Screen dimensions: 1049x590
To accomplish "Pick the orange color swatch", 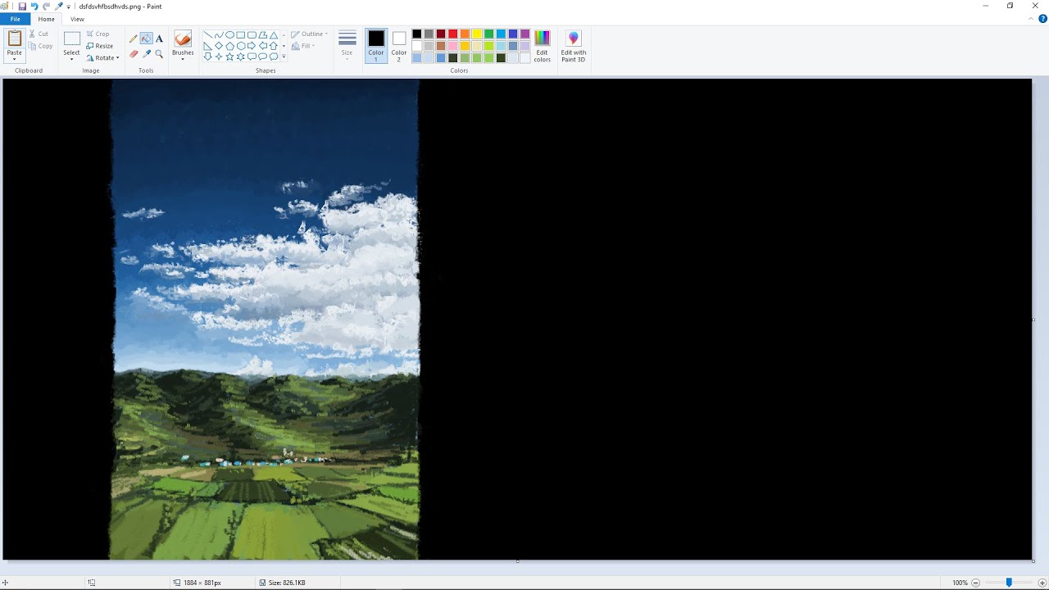I will click(x=465, y=34).
